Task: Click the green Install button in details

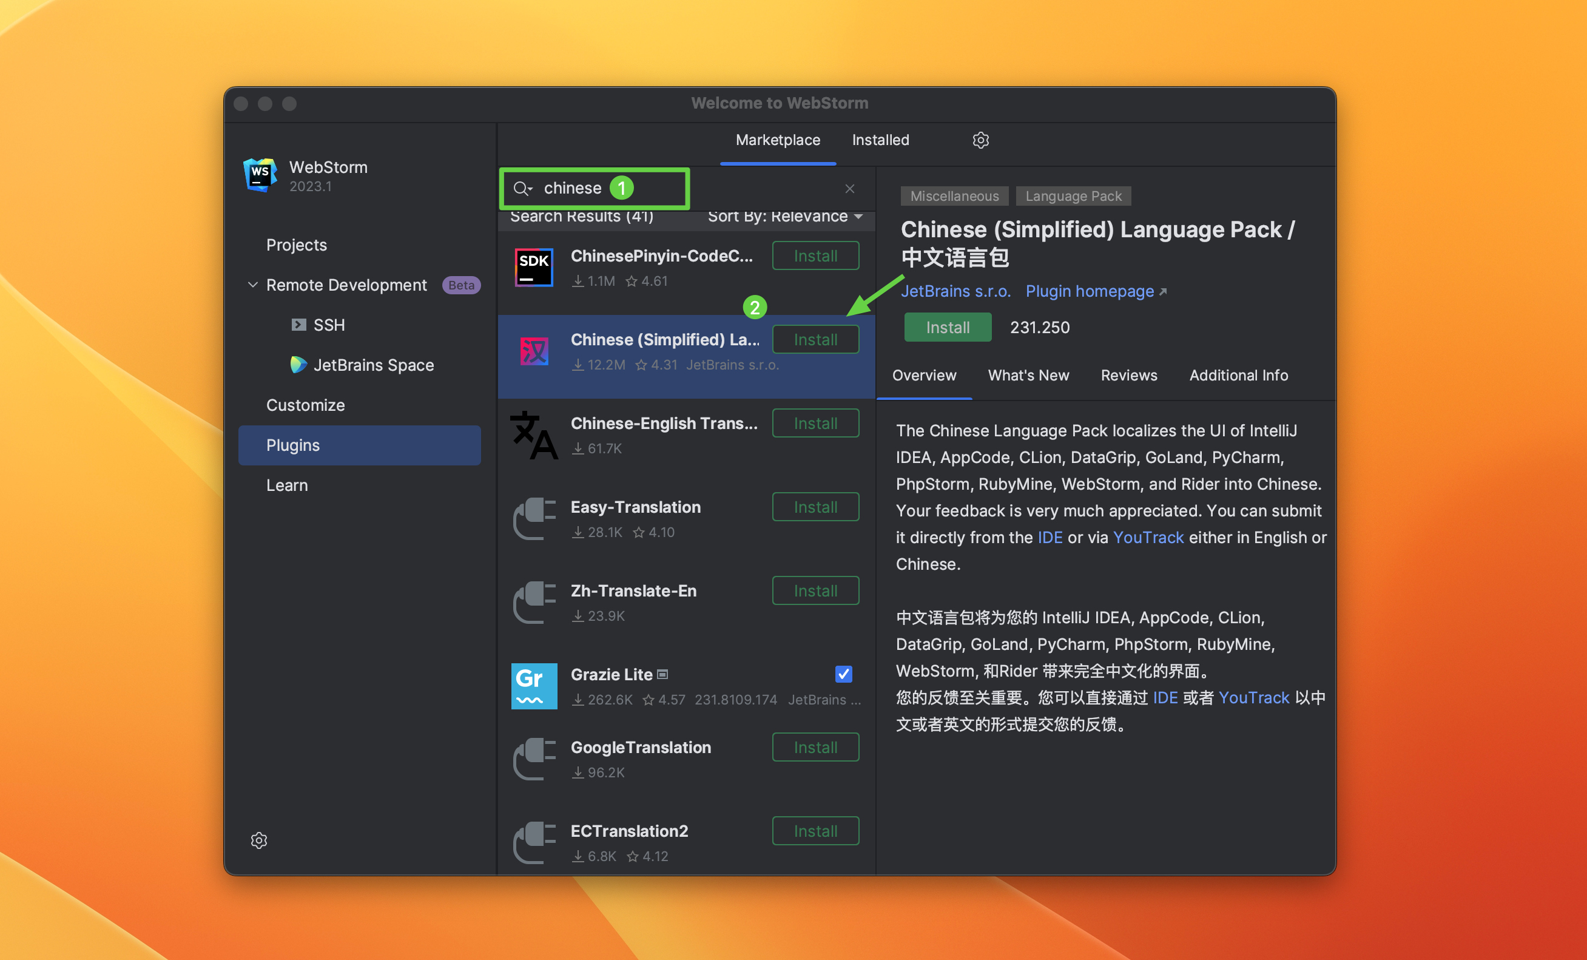Action: [x=948, y=327]
